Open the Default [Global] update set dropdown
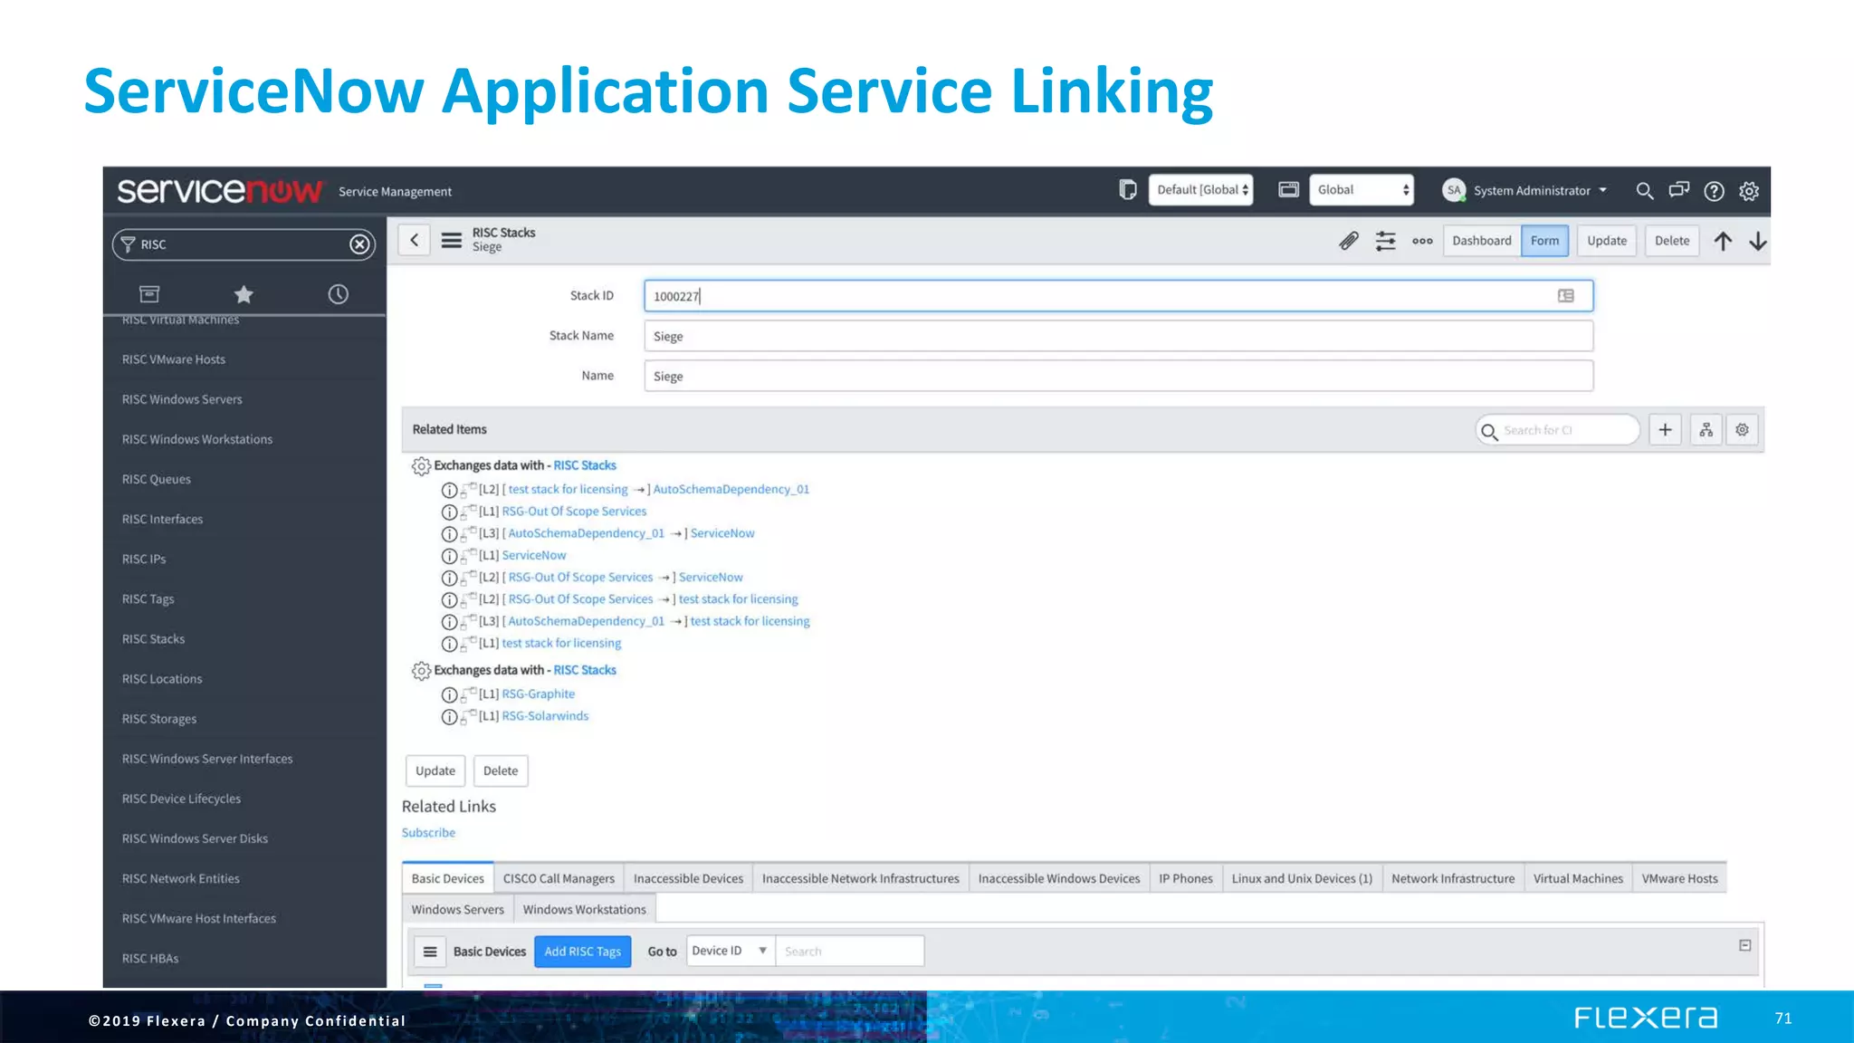This screenshot has height=1043, width=1854. (x=1200, y=190)
